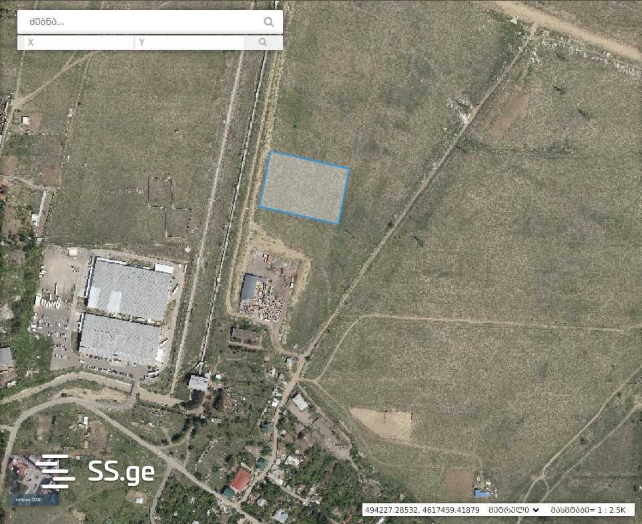Click the upper large gray warehouse roof

click(x=129, y=290)
